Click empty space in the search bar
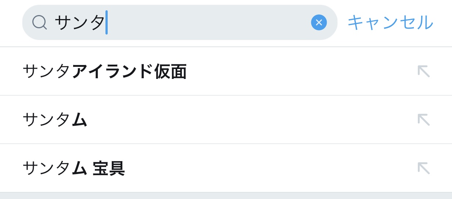Viewport: 452px width, 199px height. pos(209,22)
